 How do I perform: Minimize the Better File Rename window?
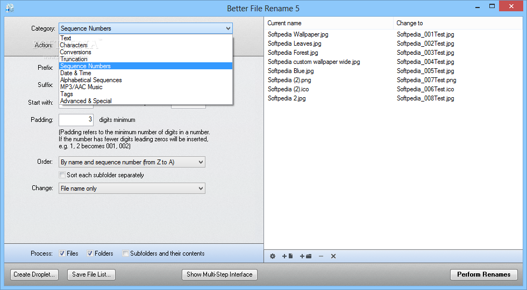click(478, 6)
